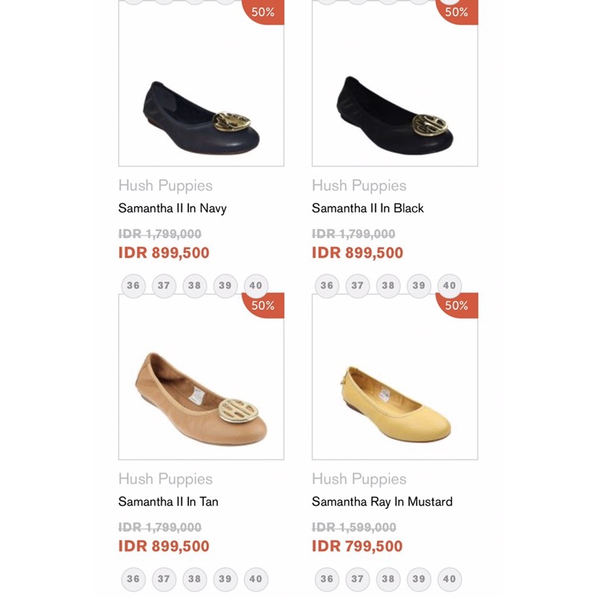
Task: Click the Samantha II In Navy product title
Action: 172,208
